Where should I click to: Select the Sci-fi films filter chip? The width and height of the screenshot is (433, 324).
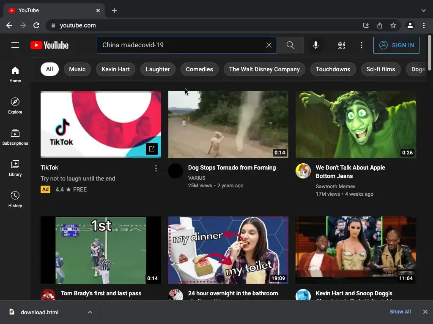point(381,69)
